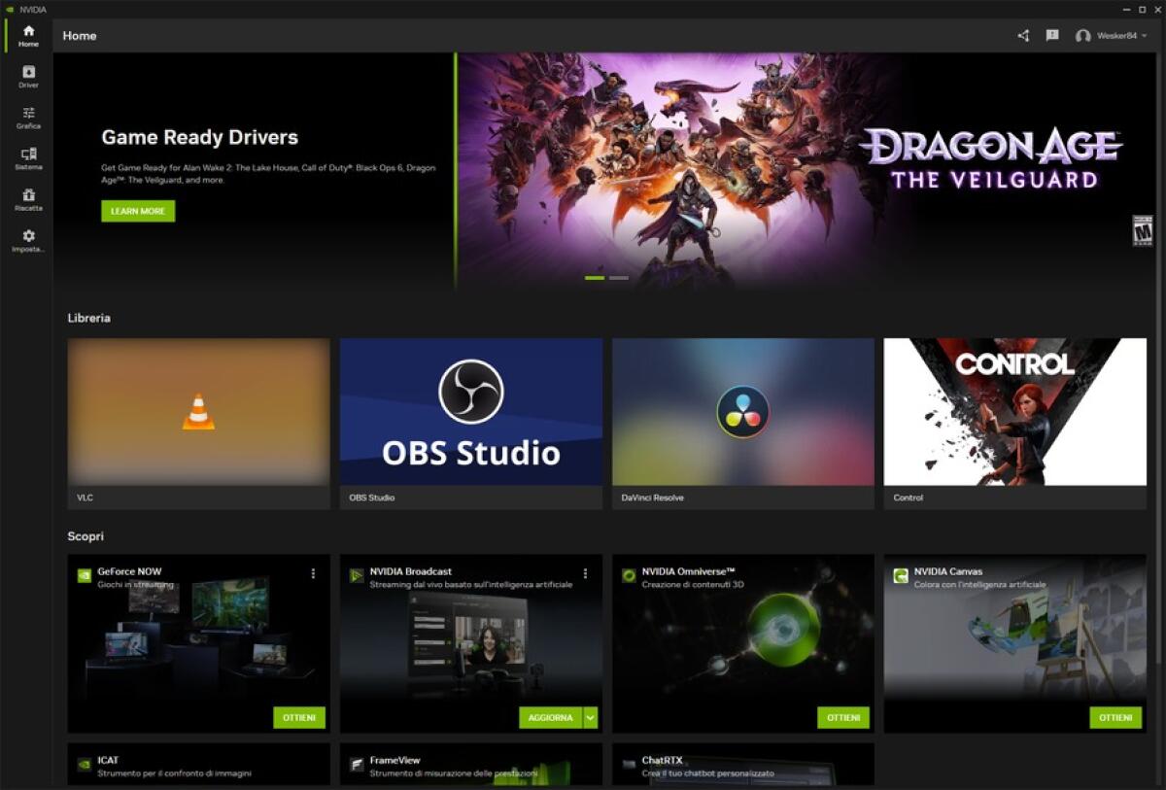Click the Riscatta rewards icon
Viewport: 1166px width, 790px height.
(28, 198)
